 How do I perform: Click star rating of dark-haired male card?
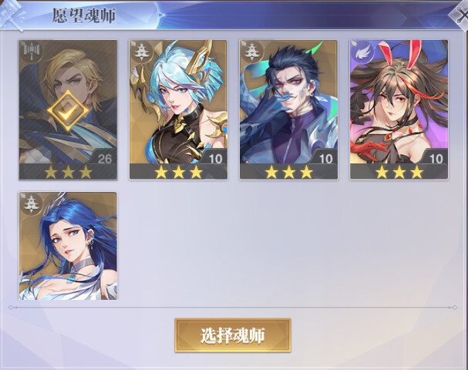pyautogui.click(x=288, y=172)
